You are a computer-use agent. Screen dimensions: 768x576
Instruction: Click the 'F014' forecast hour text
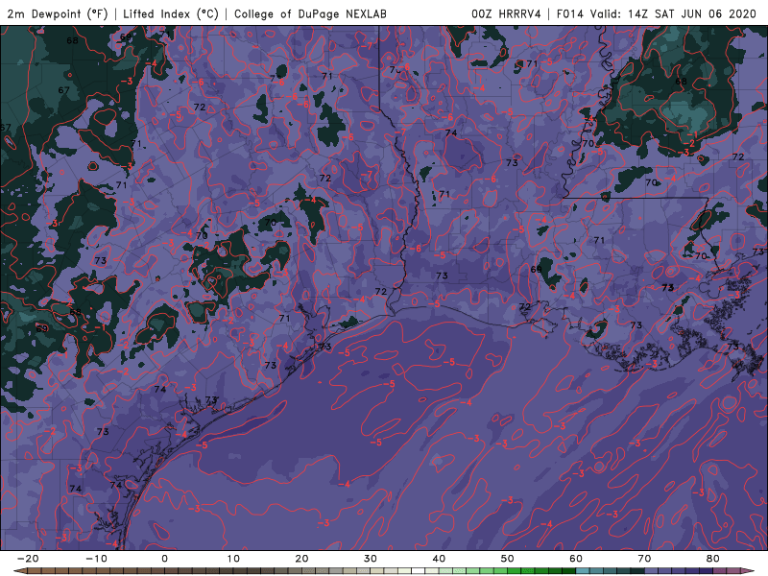pos(569,13)
